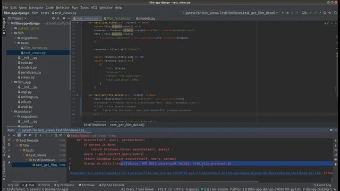Start debugging with the bug icon in toolbar
The image size is (340, 191).
point(287,13)
